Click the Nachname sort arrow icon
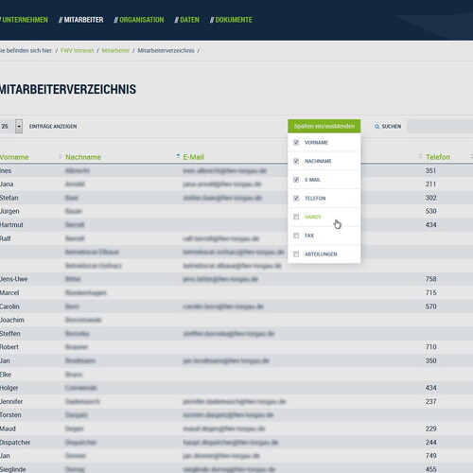 coord(178,156)
